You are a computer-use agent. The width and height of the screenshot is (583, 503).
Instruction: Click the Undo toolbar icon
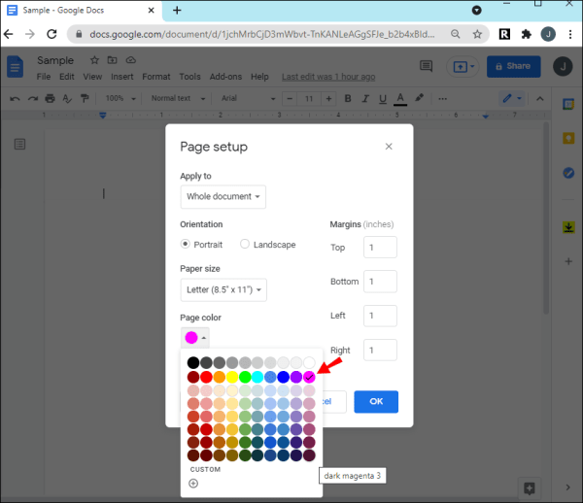pyautogui.click(x=15, y=98)
